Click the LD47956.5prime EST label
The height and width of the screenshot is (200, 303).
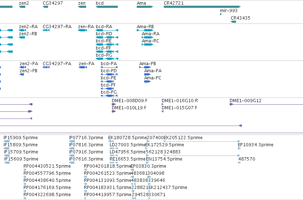(127, 152)
